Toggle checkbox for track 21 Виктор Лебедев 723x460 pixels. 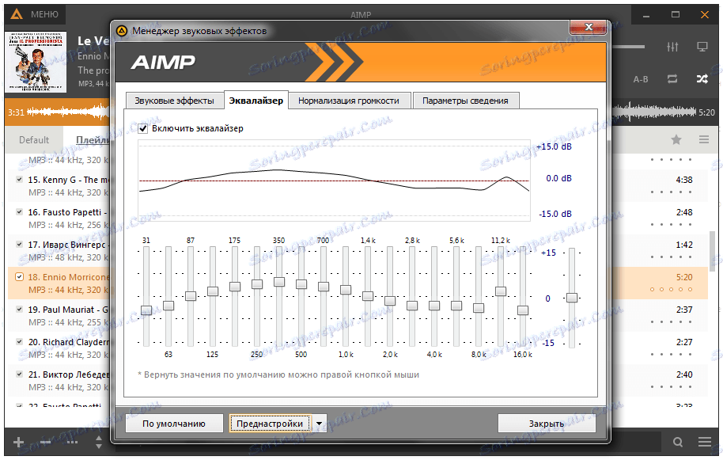click(19, 374)
